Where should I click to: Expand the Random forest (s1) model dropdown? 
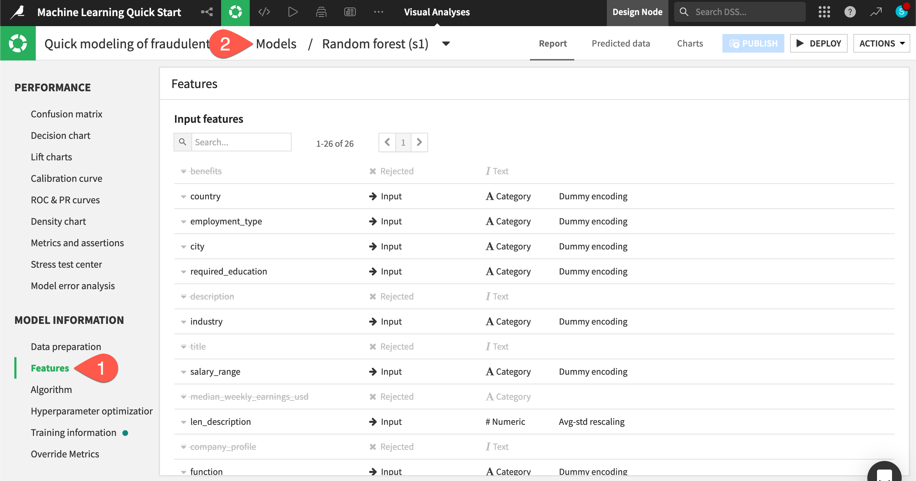point(445,44)
